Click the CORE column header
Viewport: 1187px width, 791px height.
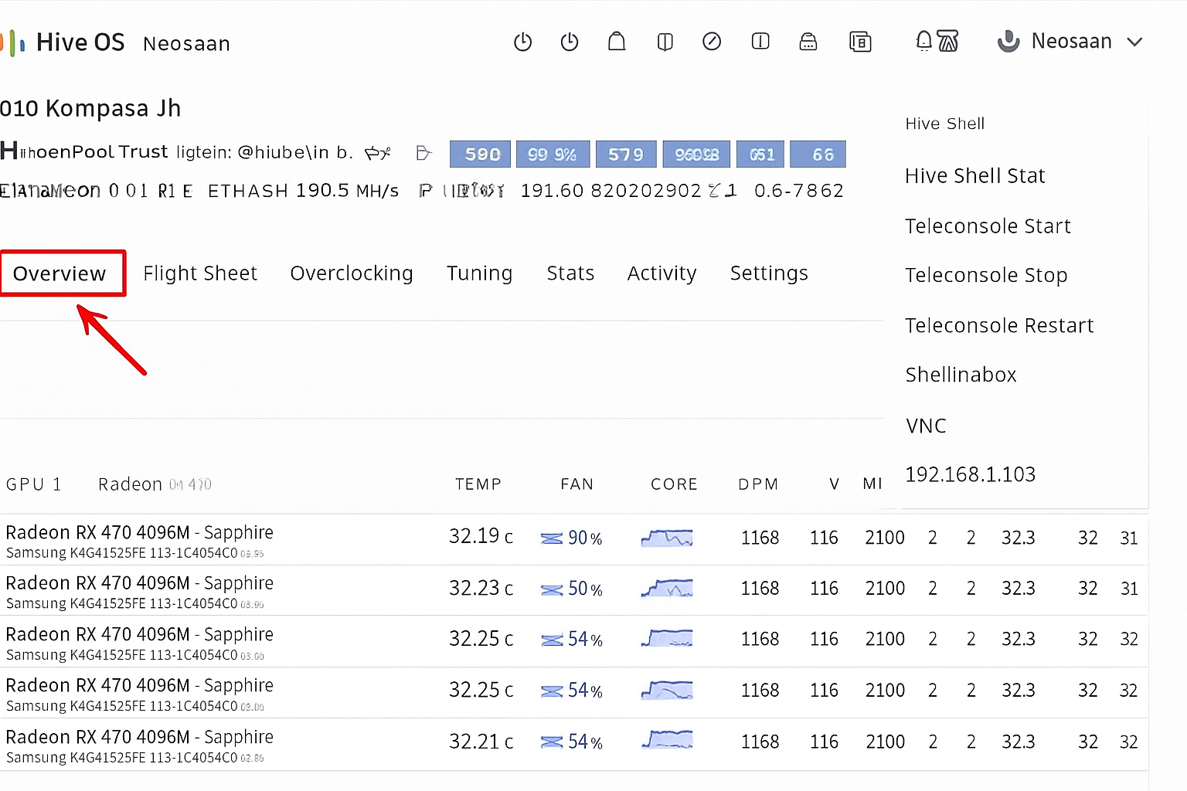[674, 484]
